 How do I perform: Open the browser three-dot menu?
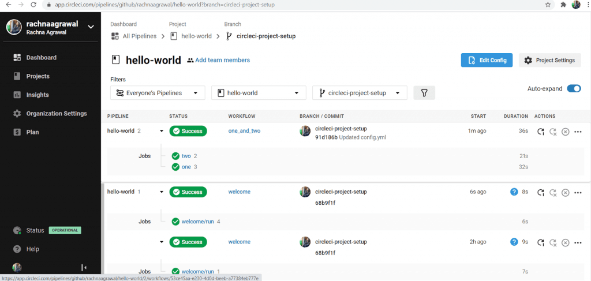(x=587, y=5)
